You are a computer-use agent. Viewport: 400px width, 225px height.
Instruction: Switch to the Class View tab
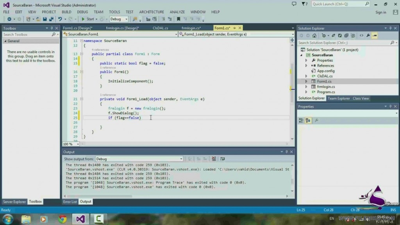pyautogui.click(x=361, y=98)
